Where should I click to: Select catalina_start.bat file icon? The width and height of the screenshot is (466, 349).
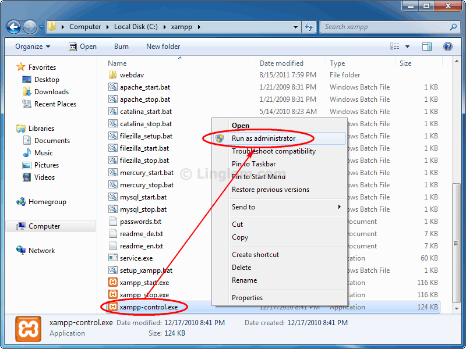[x=112, y=111]
